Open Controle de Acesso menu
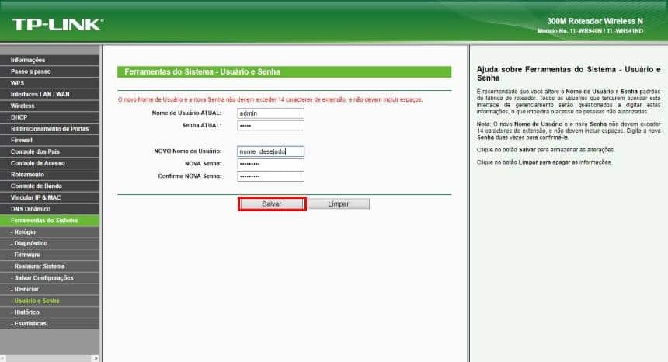The width and height of the screenshot is (668, 362). pyautogui.click(x=50, y=163)
